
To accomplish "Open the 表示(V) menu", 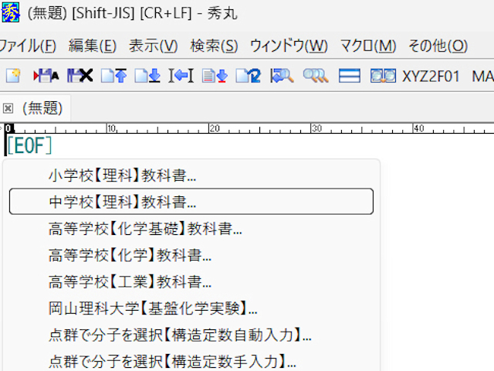I will tap(153, 46).
